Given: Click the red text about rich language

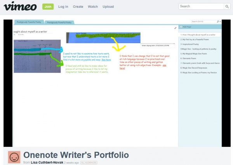Looking at the screenshot, I should pos(144,62).
